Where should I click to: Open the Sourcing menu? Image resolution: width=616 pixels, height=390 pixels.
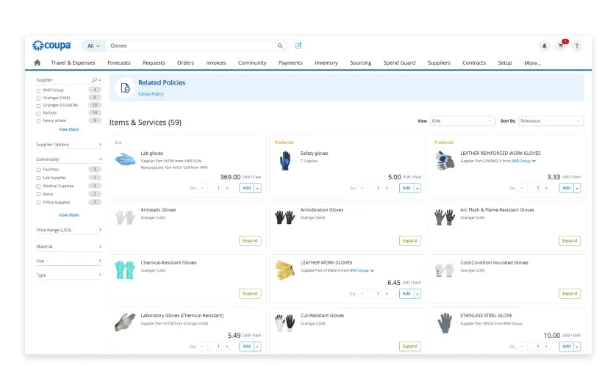click(x=361, y=62)
